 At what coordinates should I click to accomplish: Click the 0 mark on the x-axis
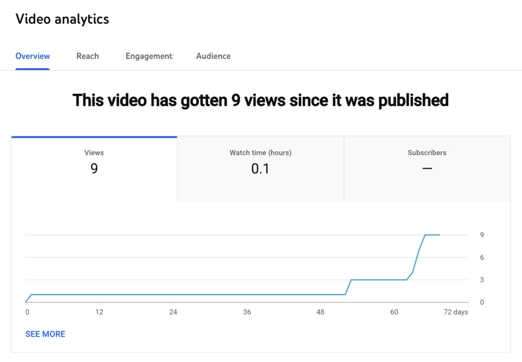click(27, 312)
